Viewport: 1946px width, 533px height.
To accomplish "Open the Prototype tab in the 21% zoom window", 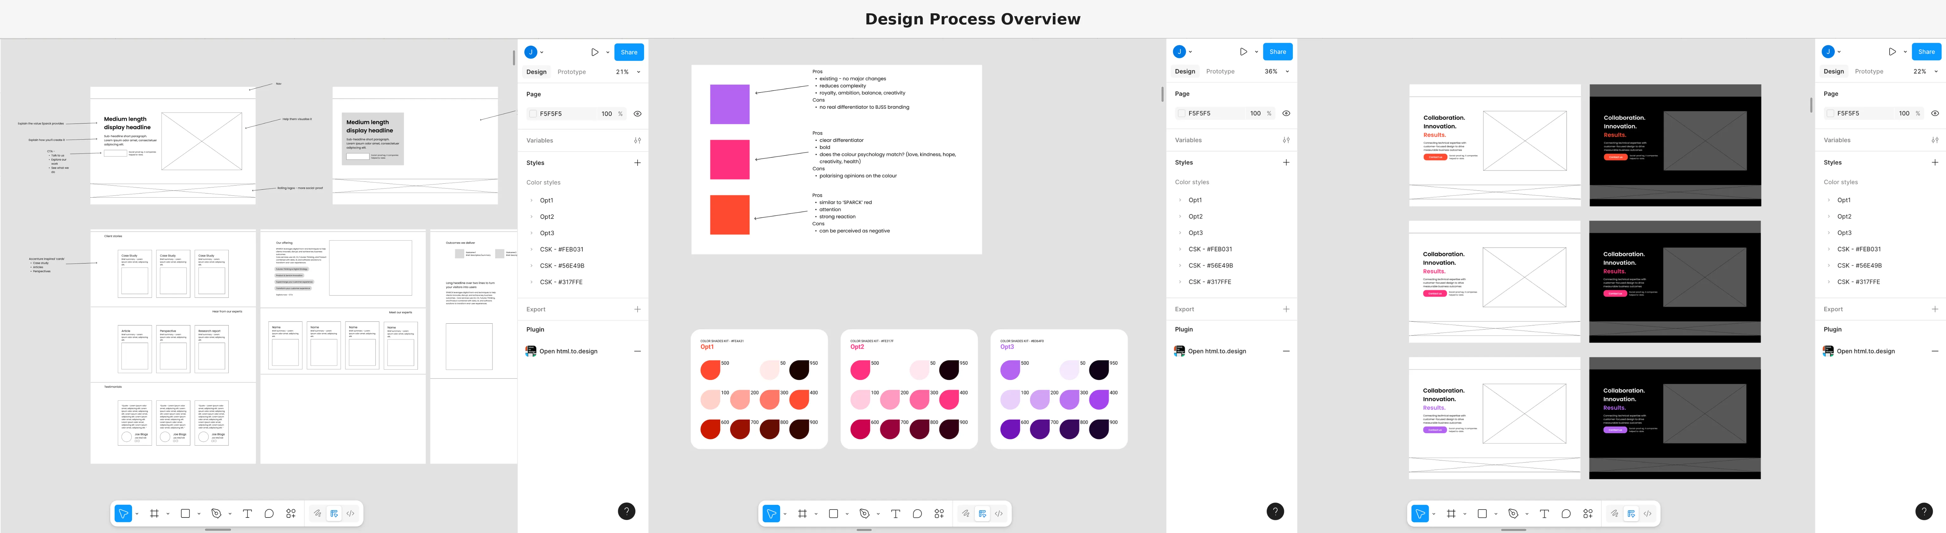I will click(572, 72).
